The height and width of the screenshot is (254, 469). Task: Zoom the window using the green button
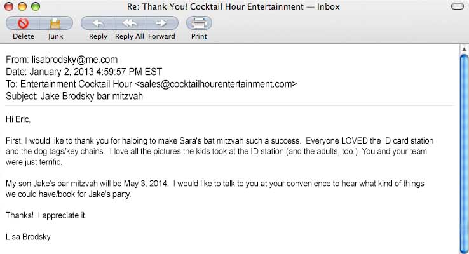coord(34,7)
